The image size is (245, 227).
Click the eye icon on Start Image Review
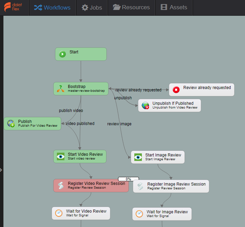138,157
